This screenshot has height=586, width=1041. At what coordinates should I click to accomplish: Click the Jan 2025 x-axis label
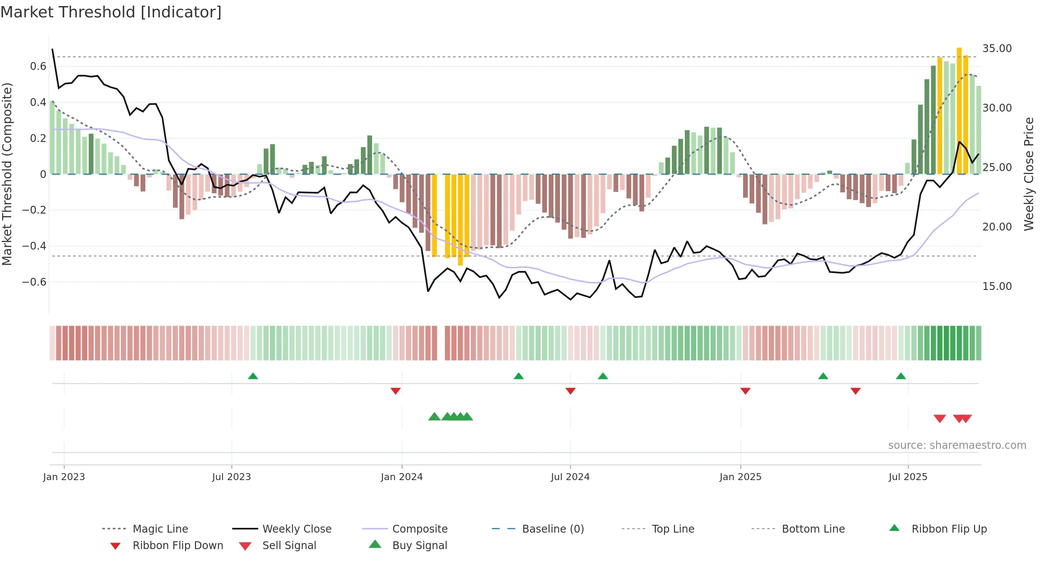(x=741, y=477)
